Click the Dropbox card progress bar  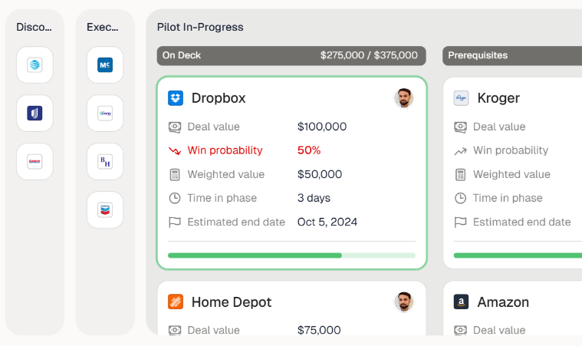[291, 255]
